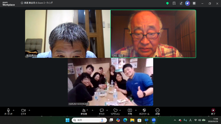
Task: Expand video options arrow next to camera
Action: [29, 110]
